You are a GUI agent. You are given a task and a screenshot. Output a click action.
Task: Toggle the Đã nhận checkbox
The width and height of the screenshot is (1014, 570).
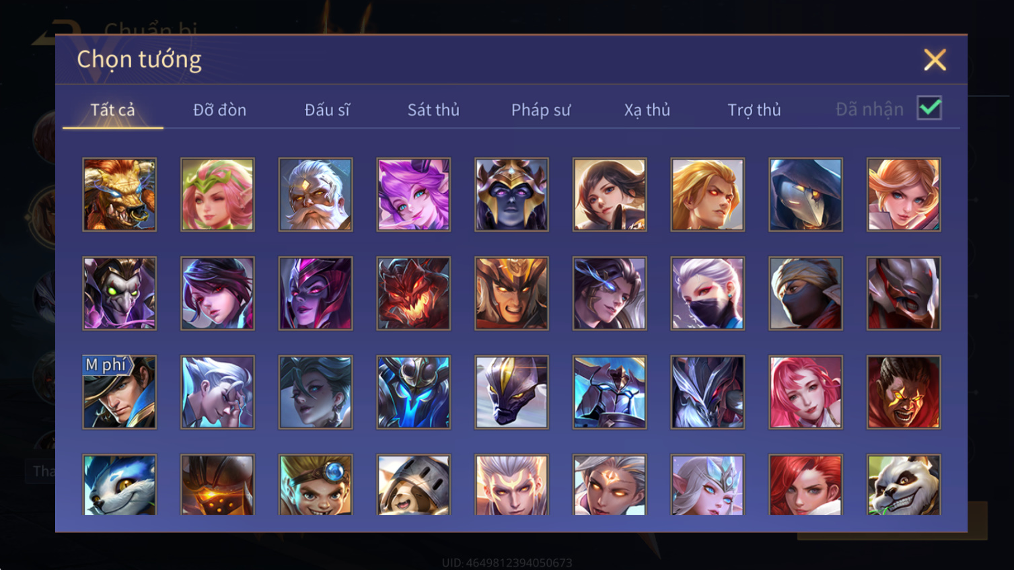coord(929,108)
